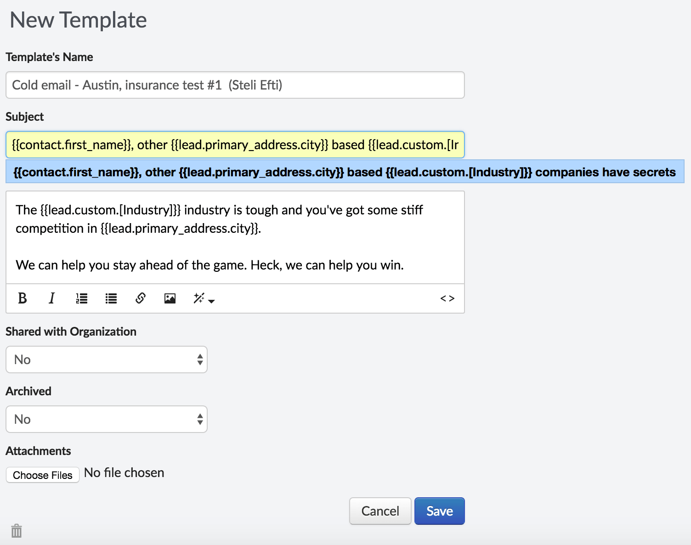The height and width of the screenshot is (545, 691).
Task: Click the Subject input field
Action: tap(235, 145)
